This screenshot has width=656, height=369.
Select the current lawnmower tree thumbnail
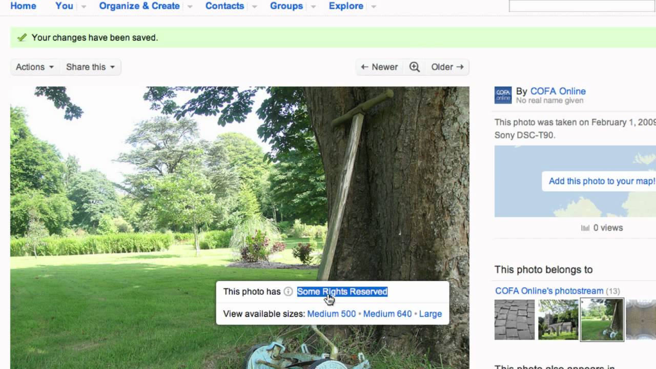click(602, 320)
